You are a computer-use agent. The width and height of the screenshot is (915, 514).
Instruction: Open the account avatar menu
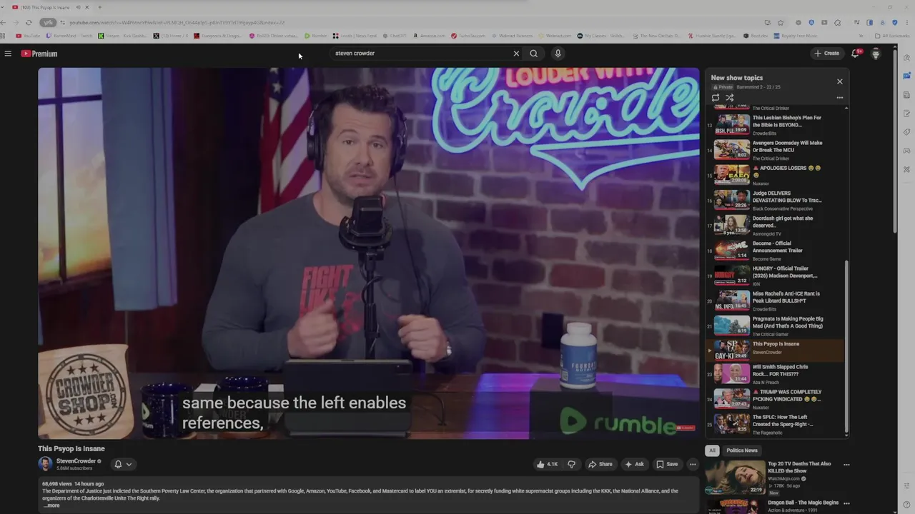click(876, 54)
